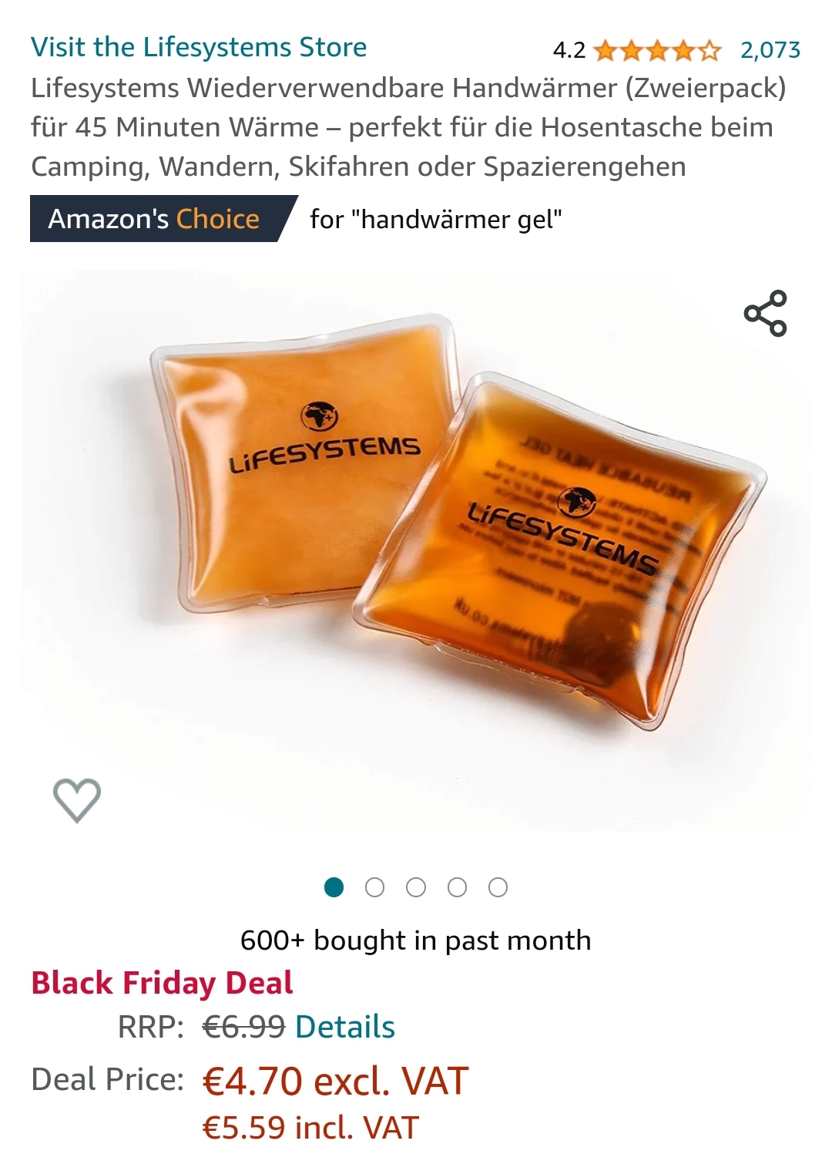
Task: Click the product title text
Action: coord(408,127)
